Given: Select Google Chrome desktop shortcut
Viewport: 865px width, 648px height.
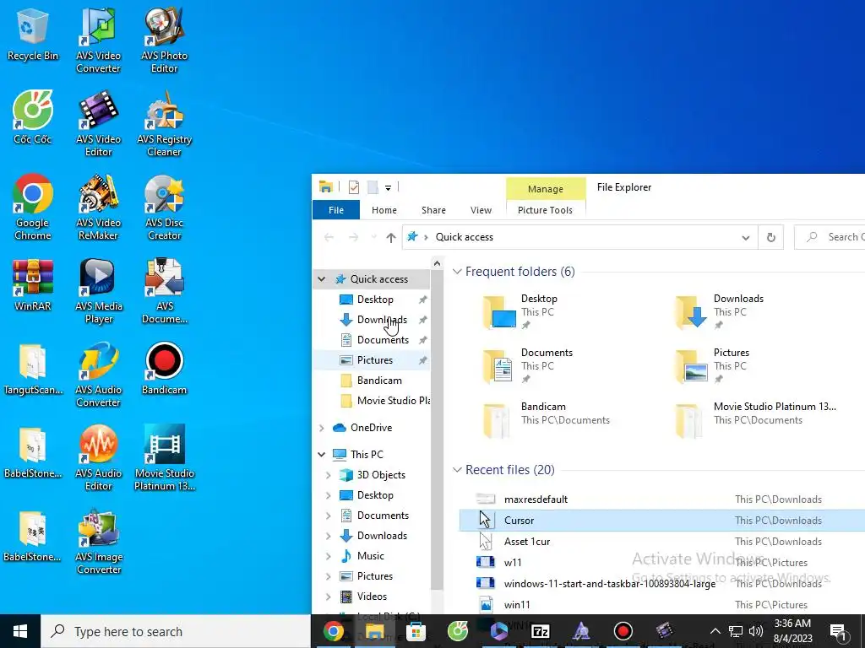Looking at the screenshot, I should 32,208.
